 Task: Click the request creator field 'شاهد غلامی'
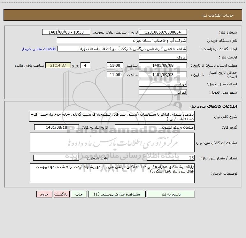pyautogui.click(x=122, y=49)
